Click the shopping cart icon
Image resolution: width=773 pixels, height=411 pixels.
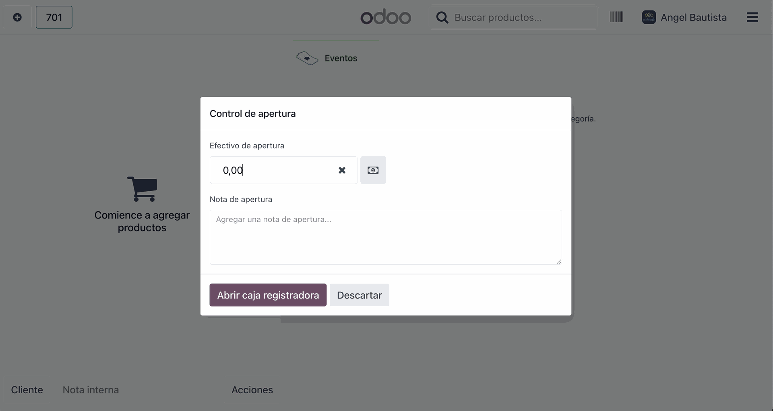142,189
